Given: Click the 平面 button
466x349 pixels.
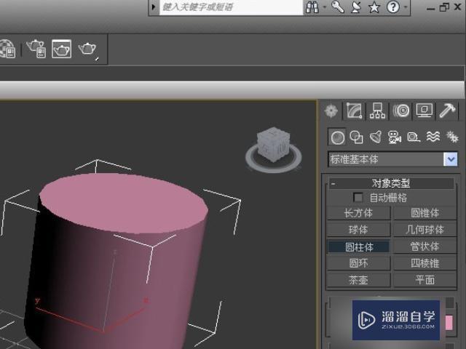Looking at the screenshot, I should tap(425, 280).
